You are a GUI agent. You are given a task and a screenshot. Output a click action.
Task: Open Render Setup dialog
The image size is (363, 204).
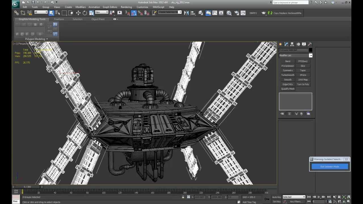236,13
